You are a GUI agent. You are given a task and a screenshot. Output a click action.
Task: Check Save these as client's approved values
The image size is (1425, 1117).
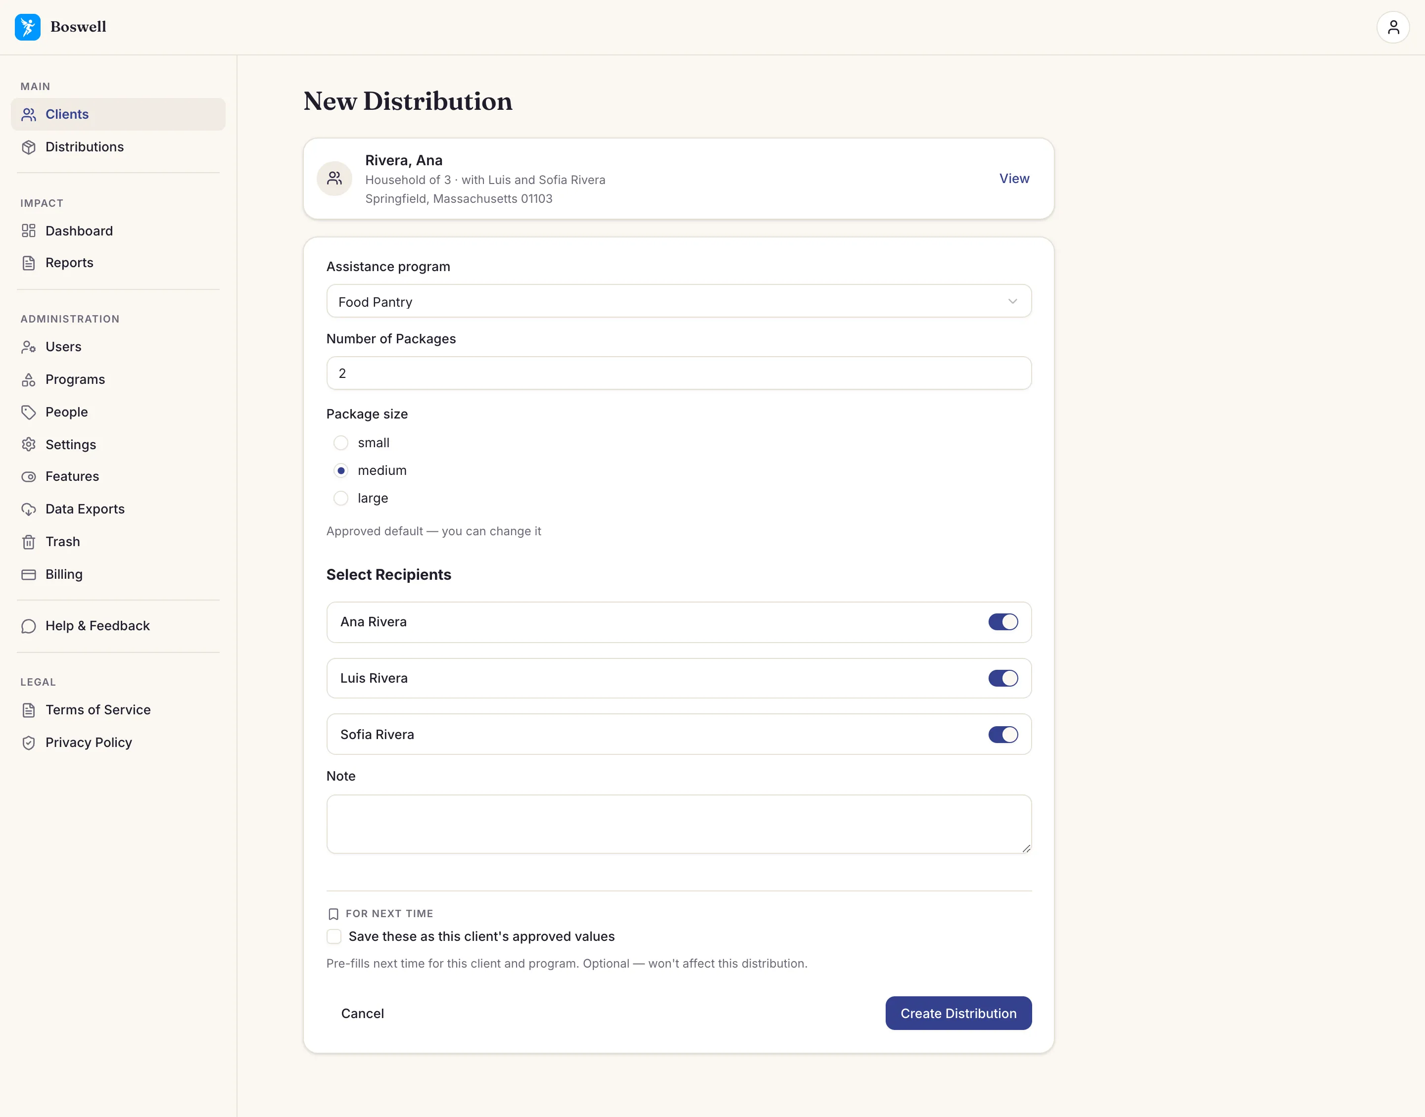(334, 936)
